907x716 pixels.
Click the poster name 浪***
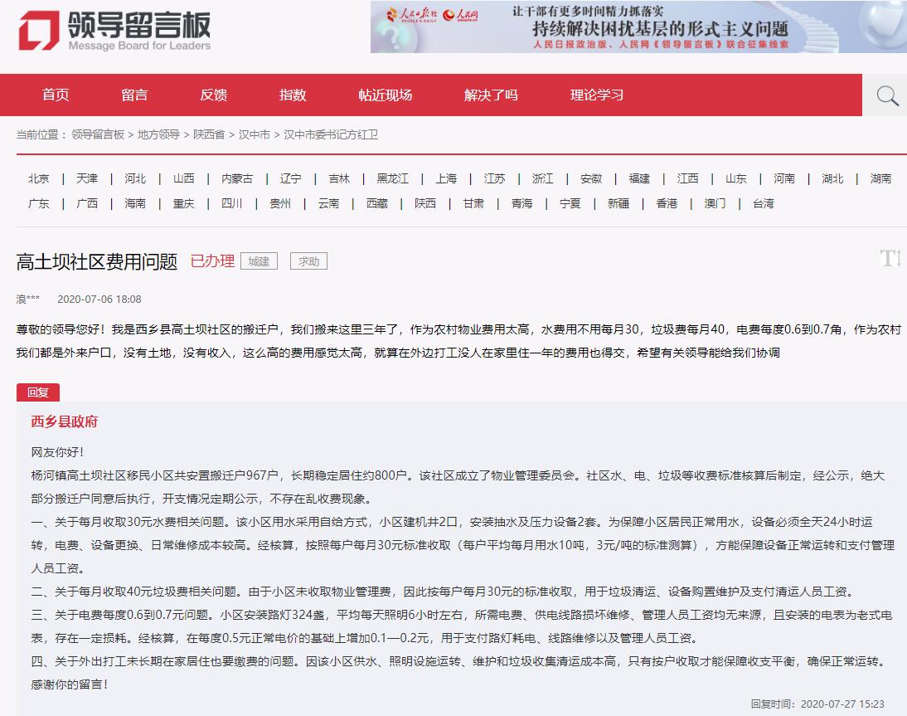tap(27, 300)
